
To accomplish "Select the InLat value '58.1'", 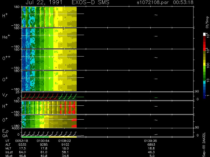I will (65, 152).
